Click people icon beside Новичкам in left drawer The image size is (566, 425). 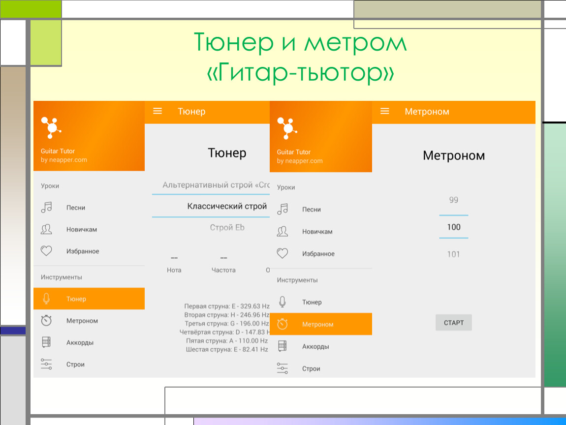point(46,229)
